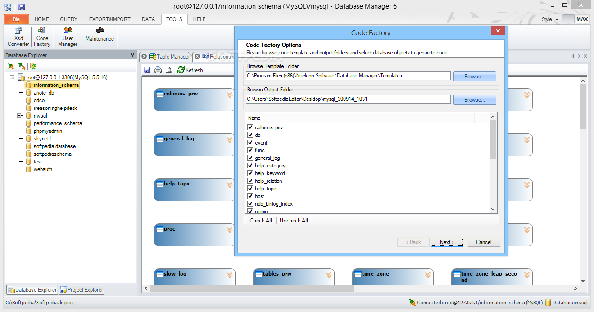Toggle the help_keyword checkbox
594x312 pixels.
[x=250, y=173]
